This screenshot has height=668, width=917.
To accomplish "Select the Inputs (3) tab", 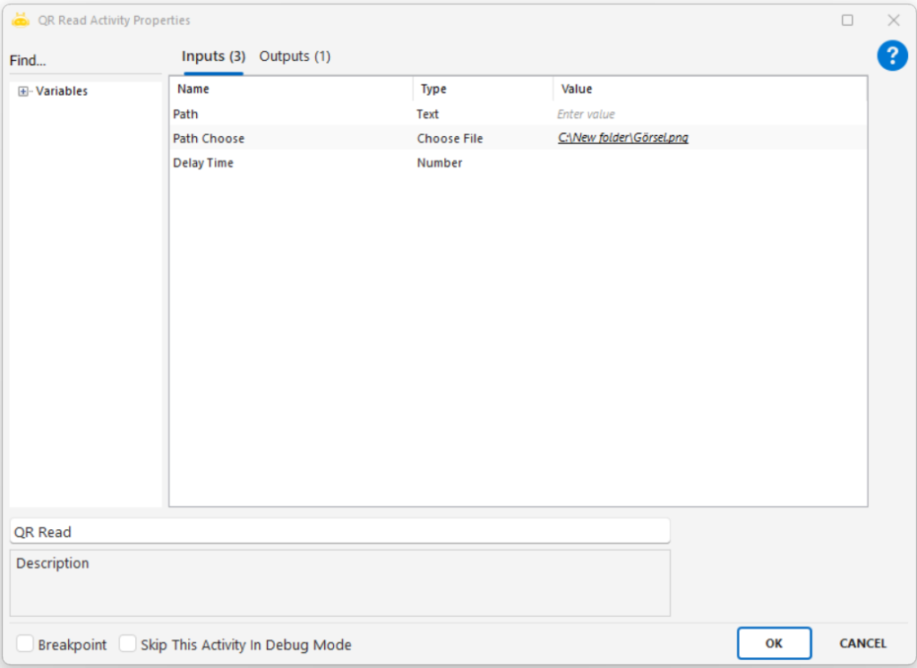I will [213, 56].
